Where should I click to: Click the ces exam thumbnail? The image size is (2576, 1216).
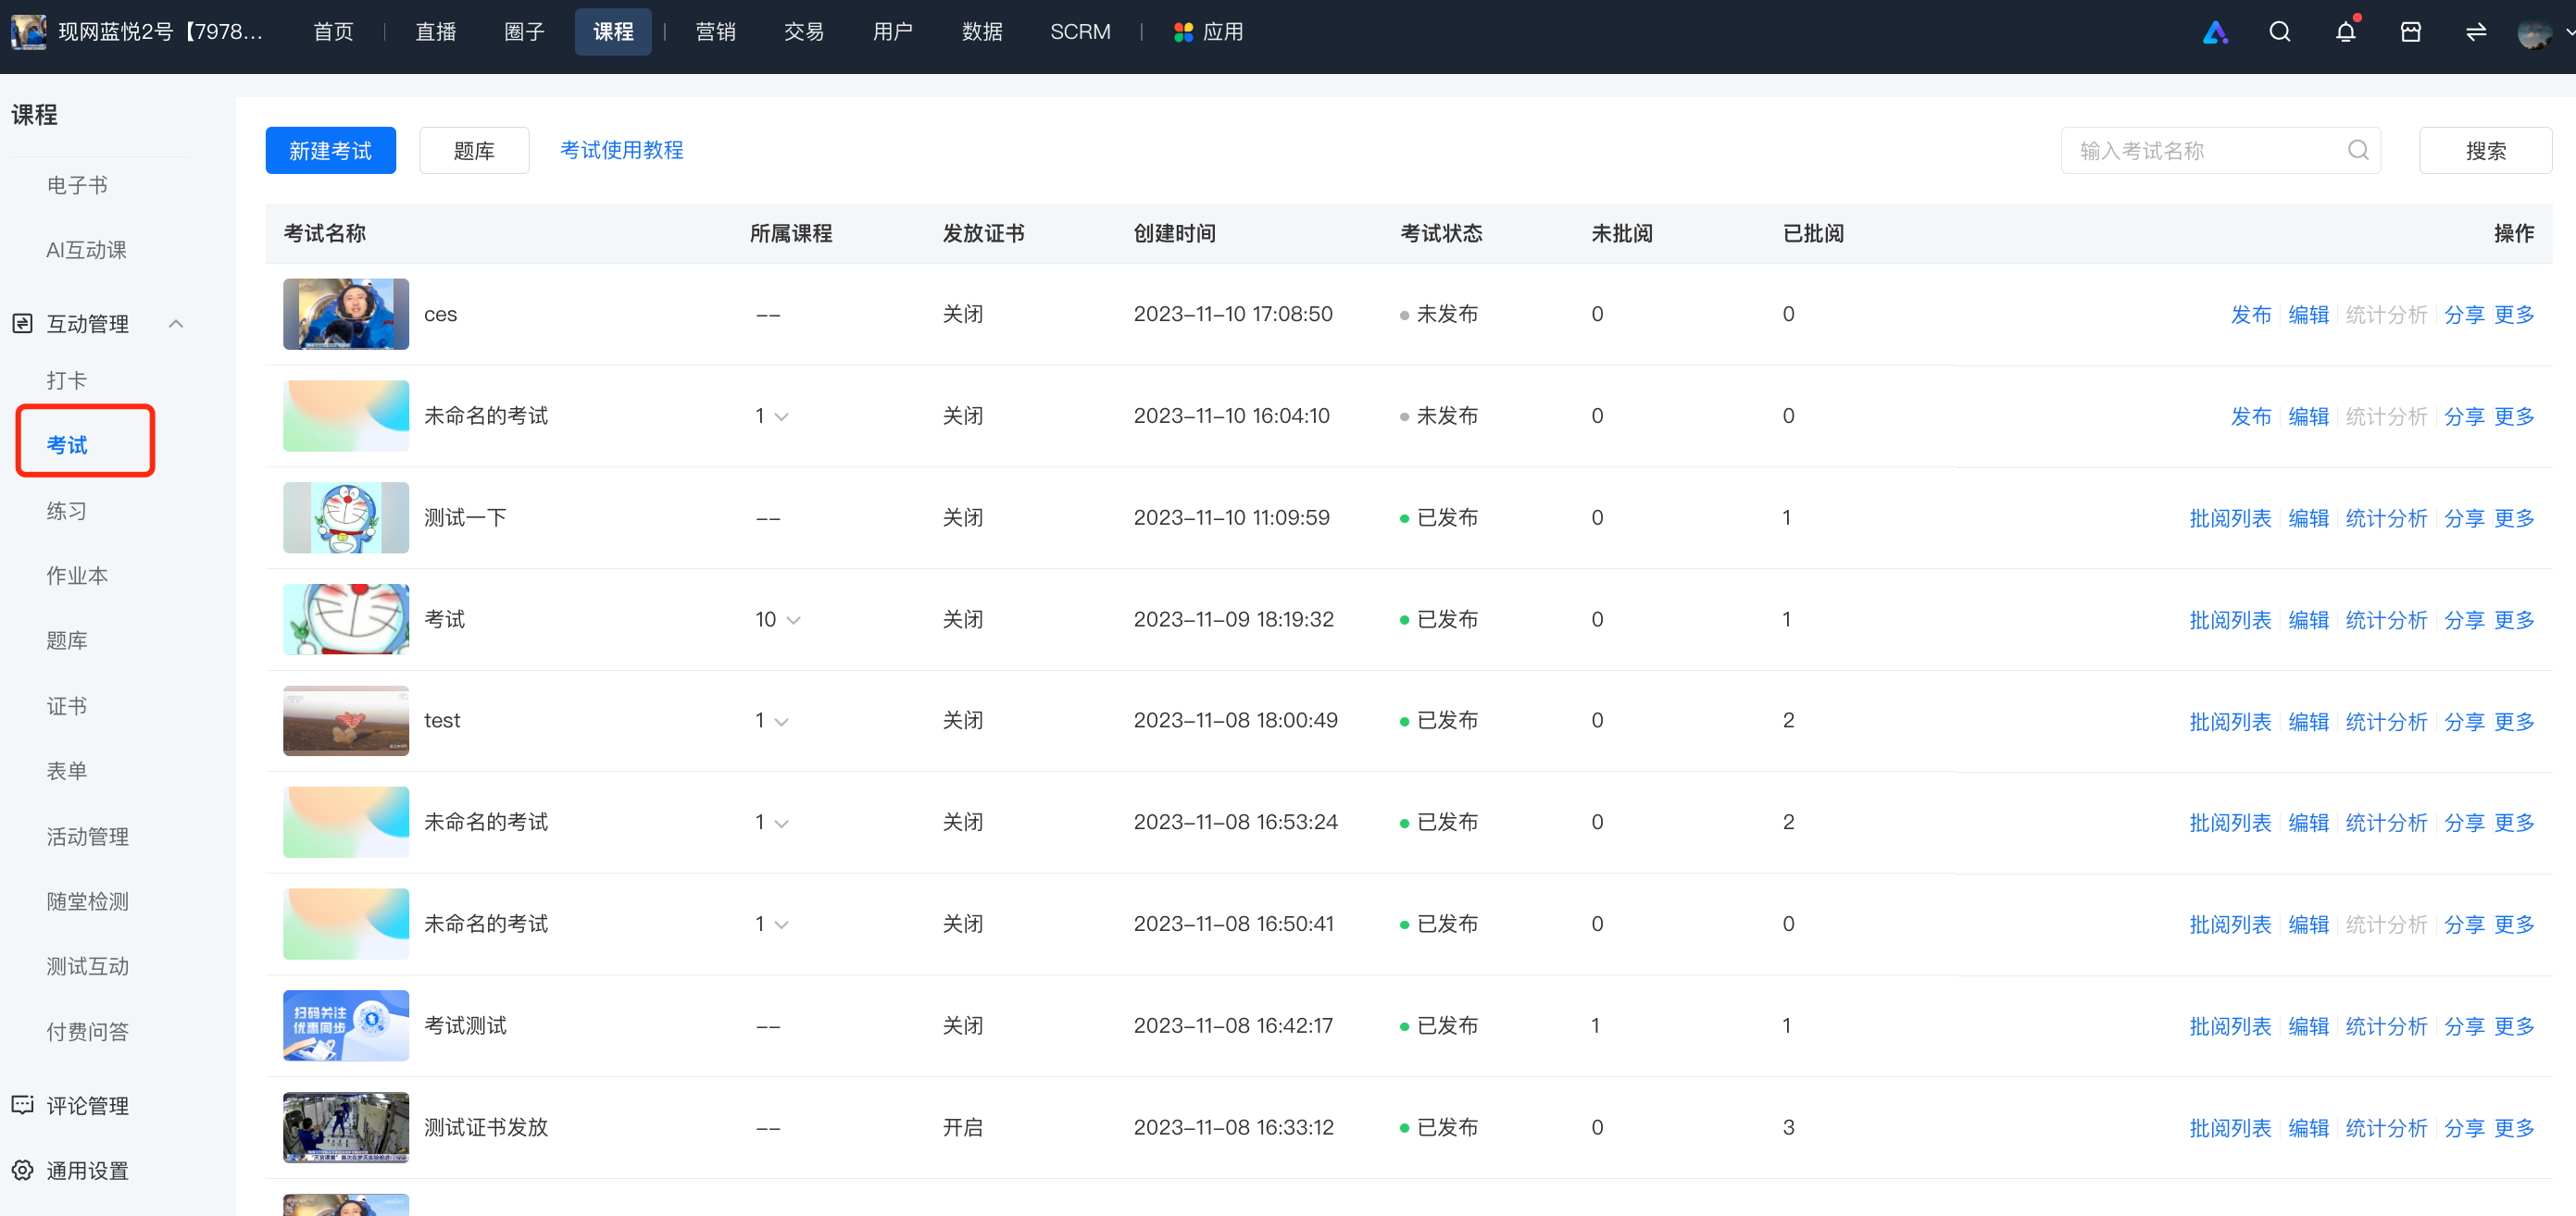tap(346, 314)
